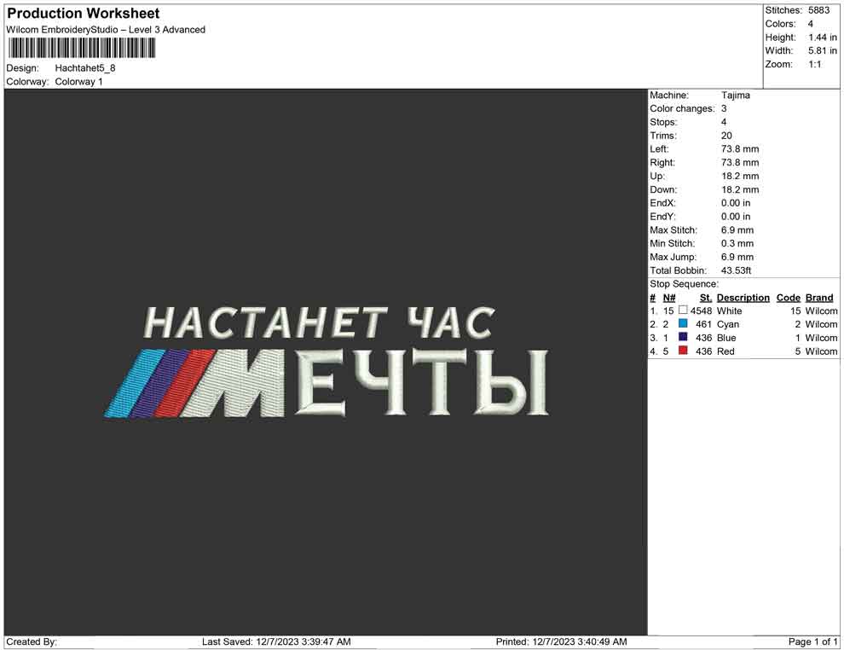Click the 'Max Stitch:' label
Screen dimensions: 844x650
point(673,230)
